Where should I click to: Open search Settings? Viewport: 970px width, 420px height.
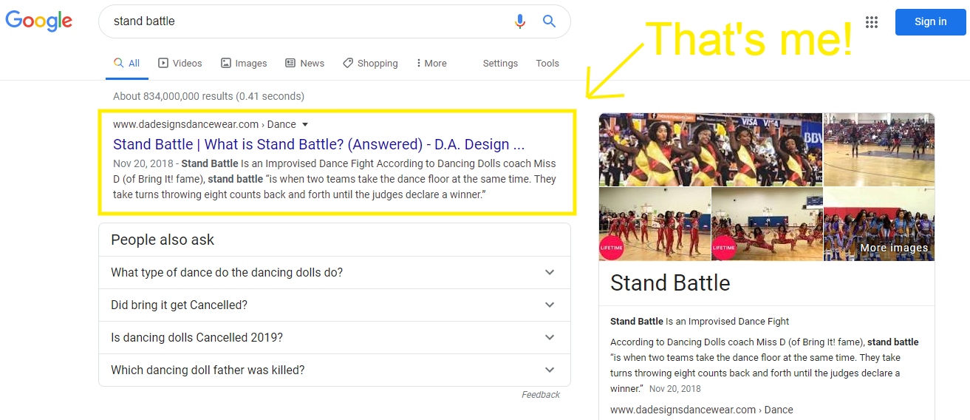[x=500, y=64]
